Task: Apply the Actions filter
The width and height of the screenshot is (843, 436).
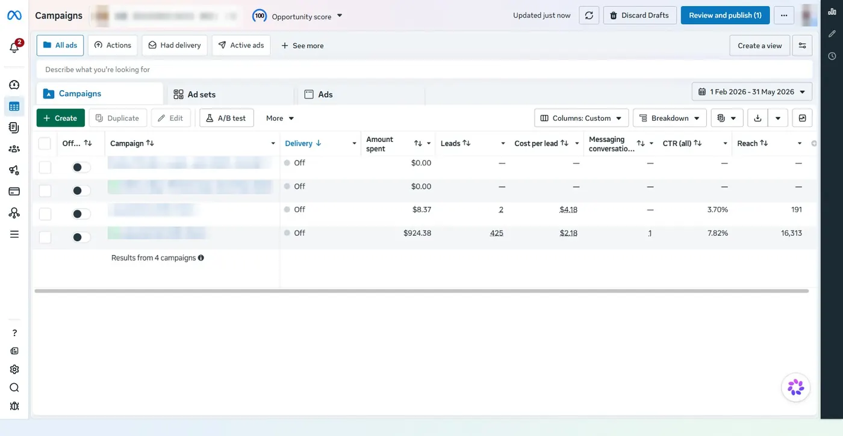Action: click(x=113, y=45)
